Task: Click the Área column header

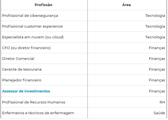Action: (126, 5)
